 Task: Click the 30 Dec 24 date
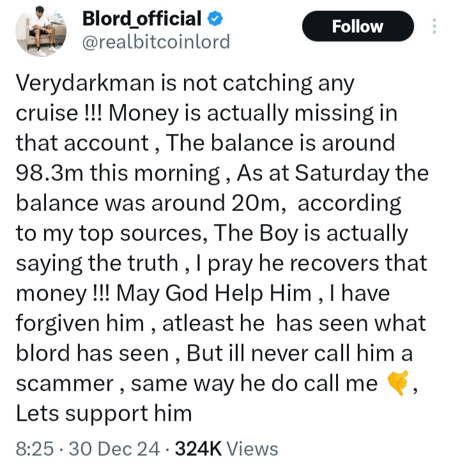coord(115,448)
